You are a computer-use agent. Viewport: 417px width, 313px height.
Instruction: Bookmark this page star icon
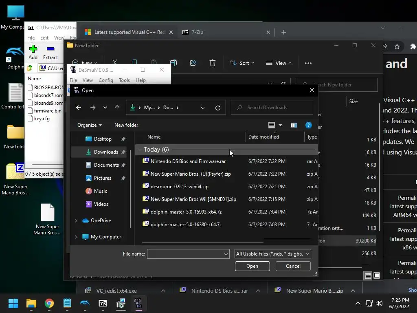[x=397, y=47]
